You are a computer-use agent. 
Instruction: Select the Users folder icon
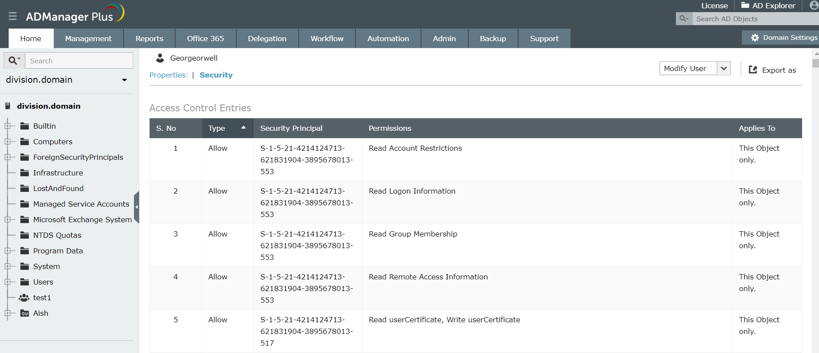25,282
